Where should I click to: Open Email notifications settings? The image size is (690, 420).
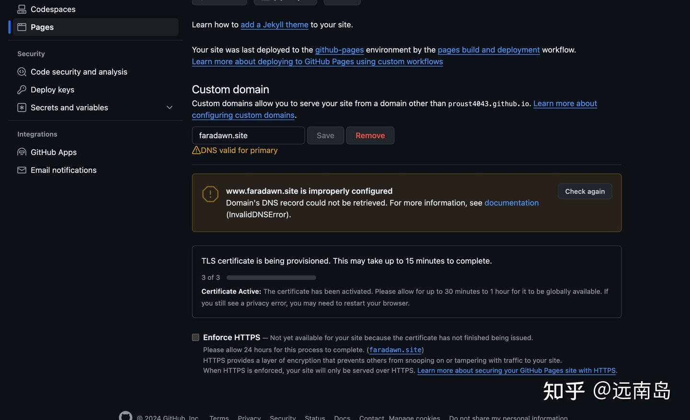click(x=63, y=170)
